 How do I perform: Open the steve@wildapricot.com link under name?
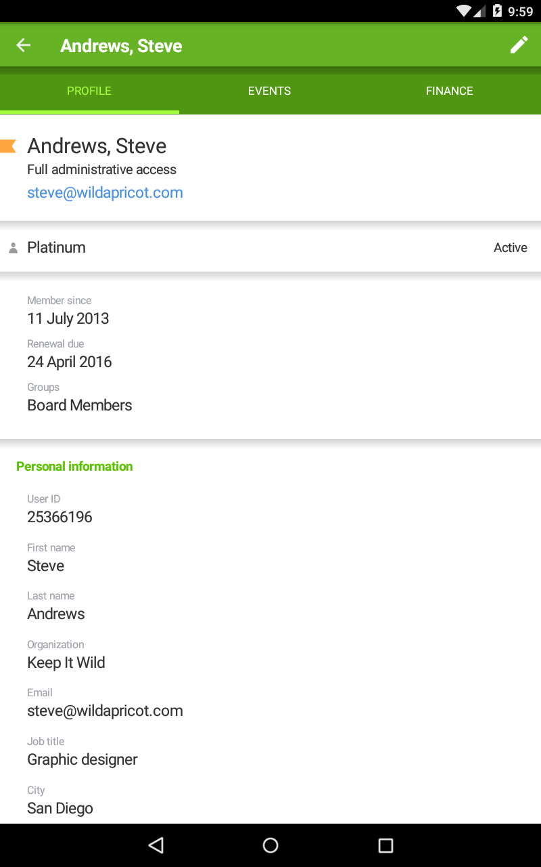[x=105, y=192]
